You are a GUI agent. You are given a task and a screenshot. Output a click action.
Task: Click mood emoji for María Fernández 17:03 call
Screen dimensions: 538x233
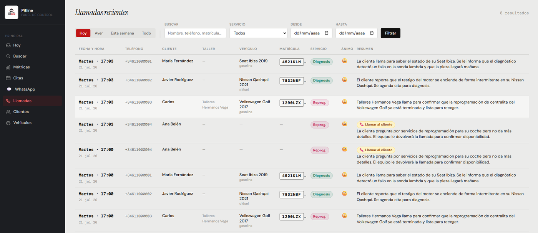345,61
